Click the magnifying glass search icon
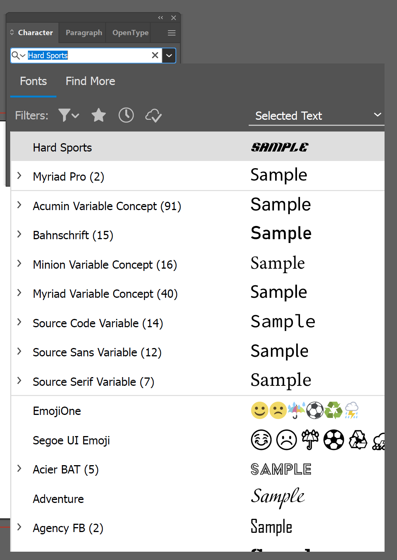The height and width of the screenshot is (560, 397). (x=15, y=55)
